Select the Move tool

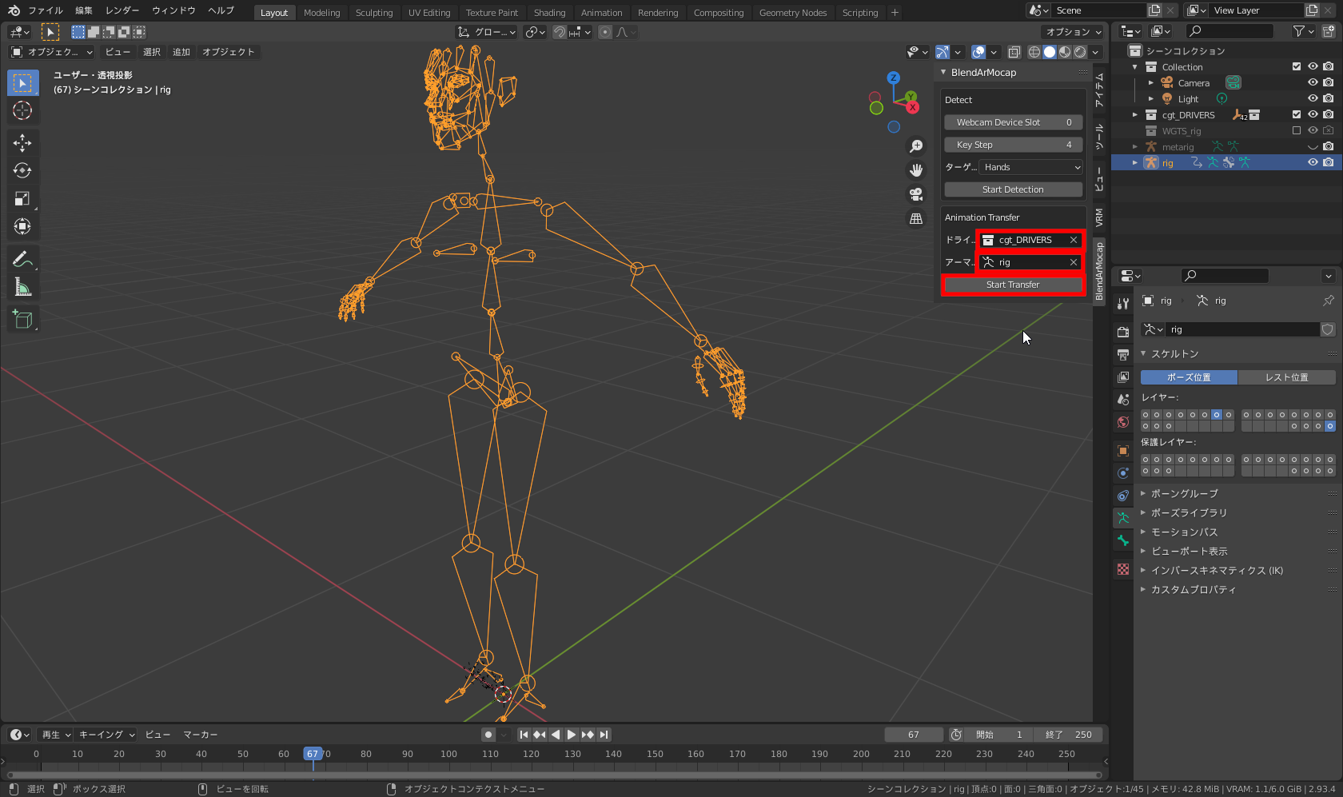22,142
